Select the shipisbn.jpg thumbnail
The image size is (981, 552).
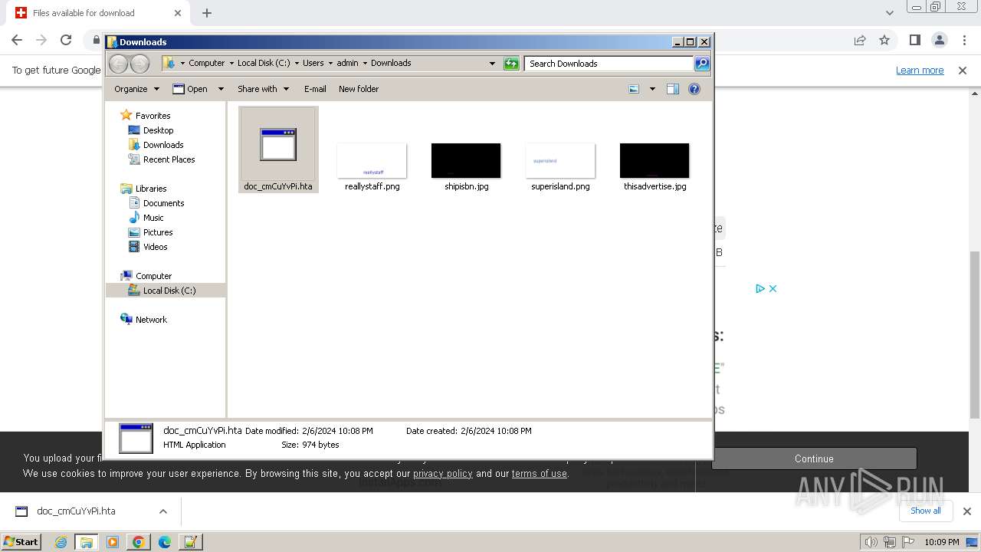tap(466, 161)
